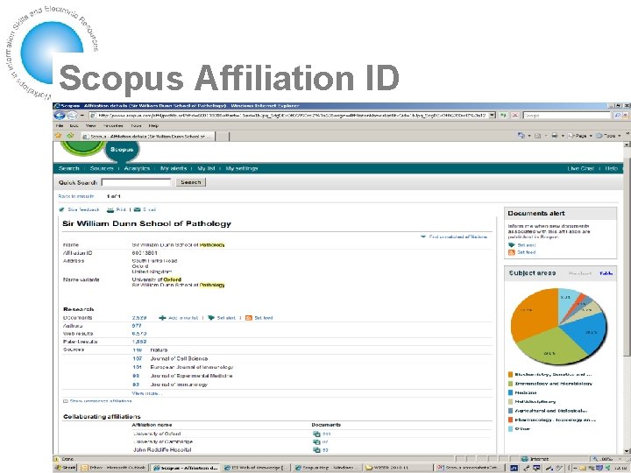The image size is (631, 473).
Task: Click documents icon for John Radcliffe Hospital row
Action: [x=316, y=450]
